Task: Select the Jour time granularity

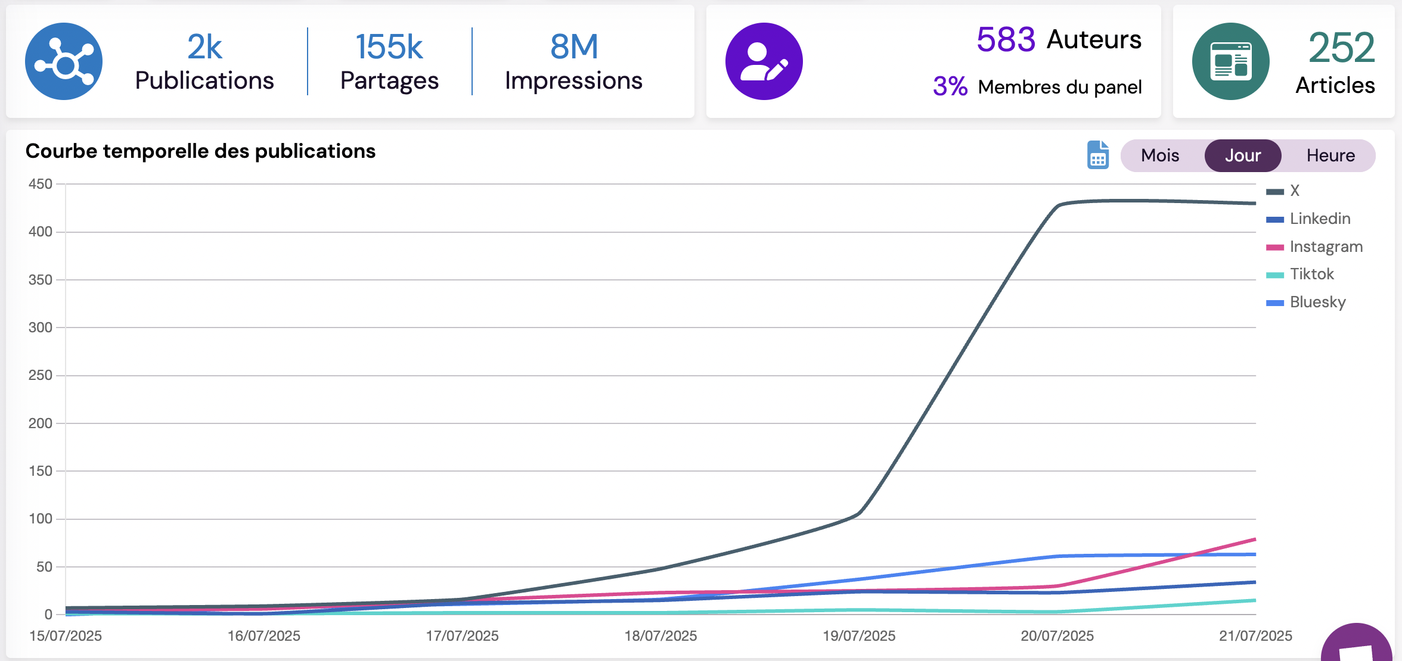Action: tap(1242, 155)
